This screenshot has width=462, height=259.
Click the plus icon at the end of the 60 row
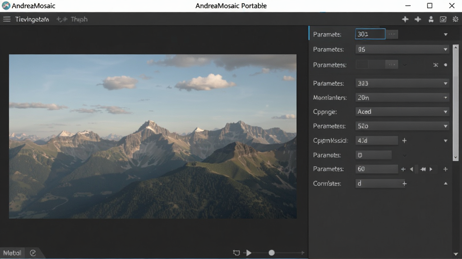(x=445, y=169)
